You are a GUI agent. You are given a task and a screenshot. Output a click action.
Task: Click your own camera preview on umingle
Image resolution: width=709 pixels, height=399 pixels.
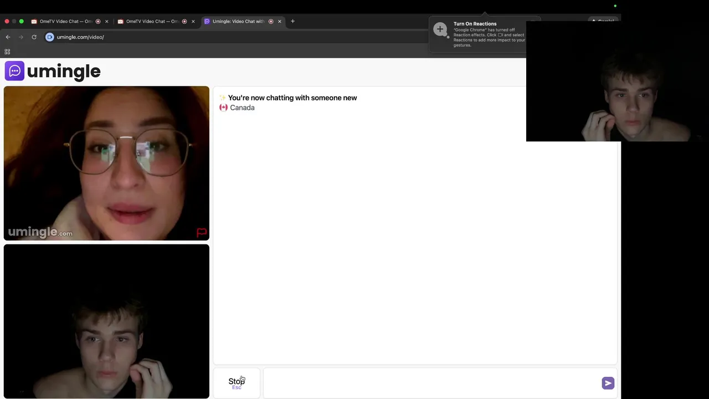106,321
